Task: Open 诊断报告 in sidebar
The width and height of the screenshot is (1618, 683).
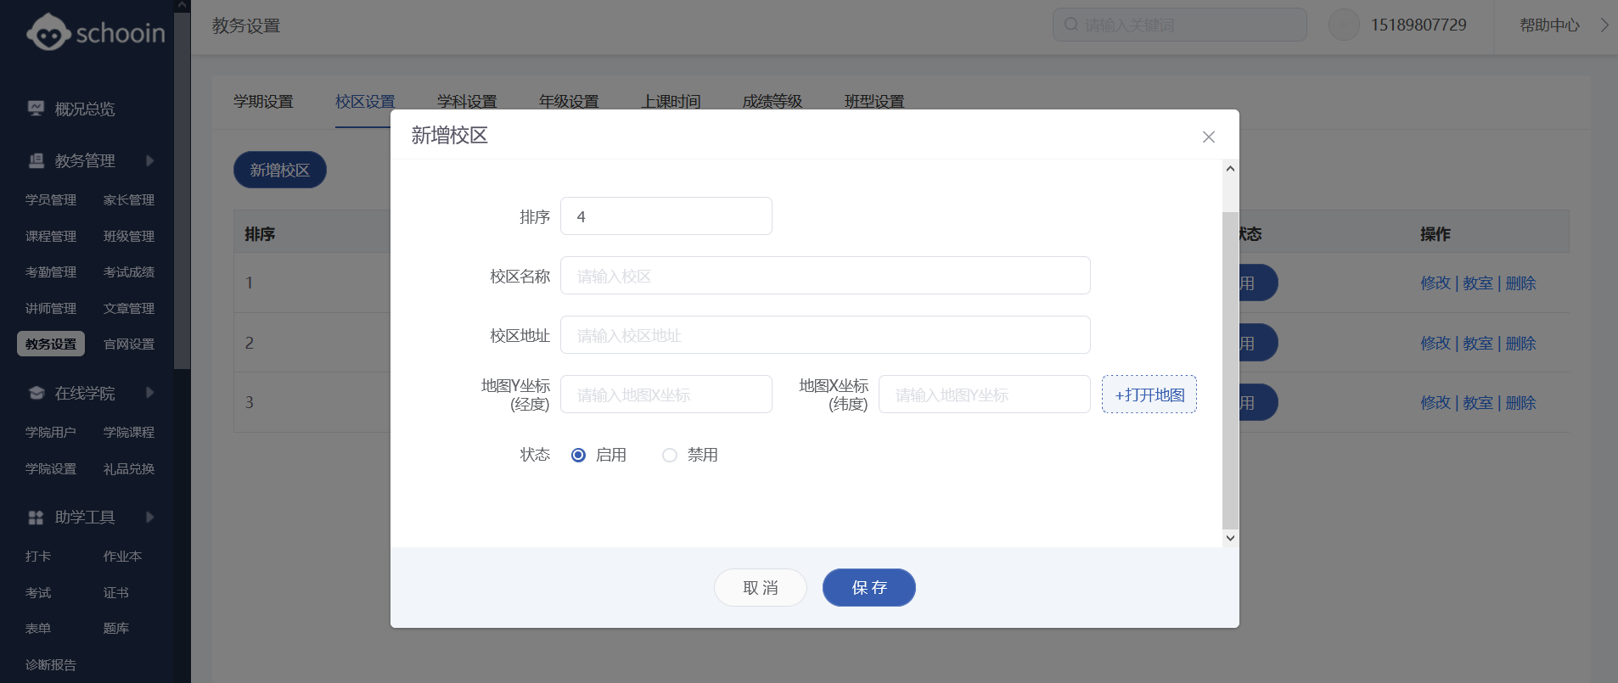Action: pos(51,665)
